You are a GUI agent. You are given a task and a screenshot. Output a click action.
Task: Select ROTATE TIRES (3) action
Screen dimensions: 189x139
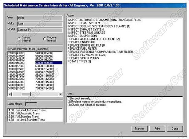click(x=79, y=61)
